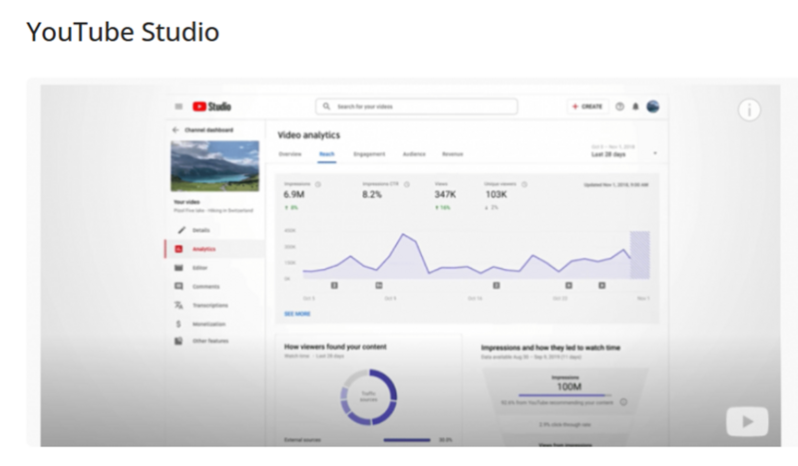Click the Unique viewers info icon
Image resolution: width=798 pixels, height=466 pixels.
click(x=525, y=184)
